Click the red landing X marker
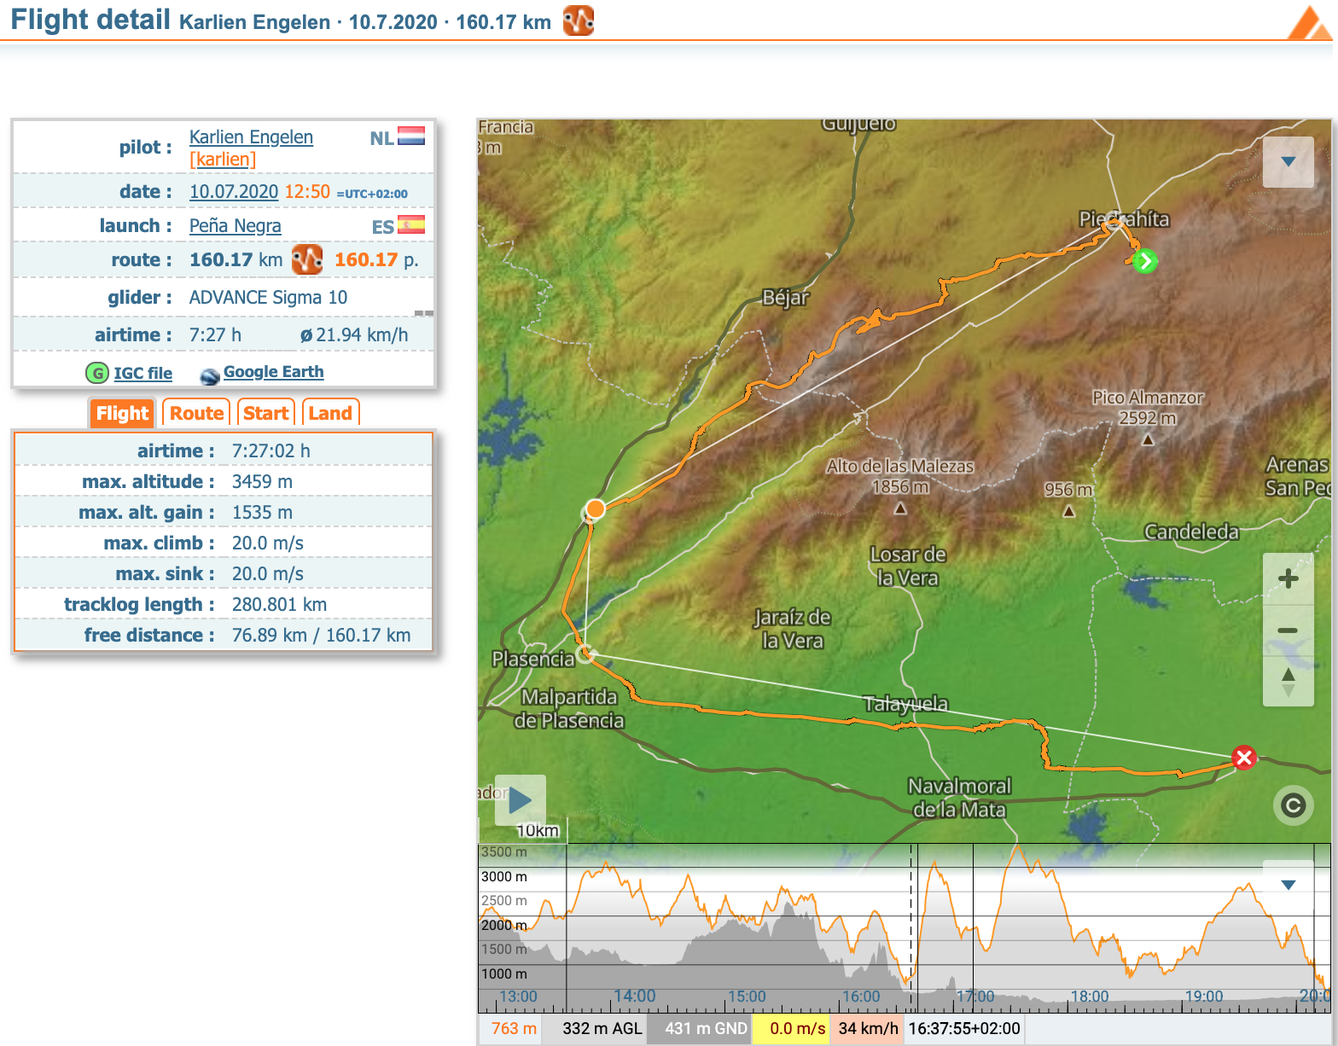Viewport: 1338px width, 1046px height. [x=1243, y=757]
